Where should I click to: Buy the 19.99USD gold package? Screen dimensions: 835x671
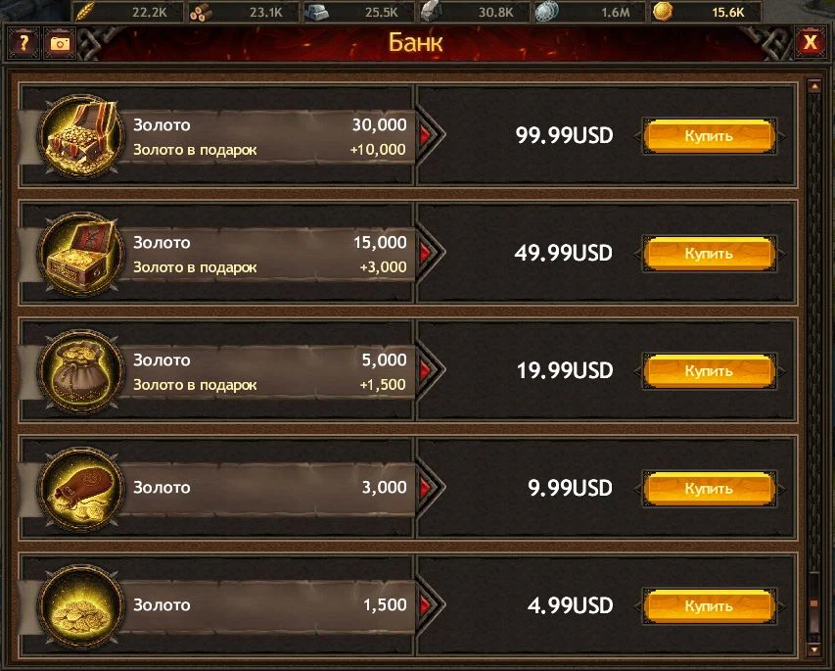click(x=709, y=371)
